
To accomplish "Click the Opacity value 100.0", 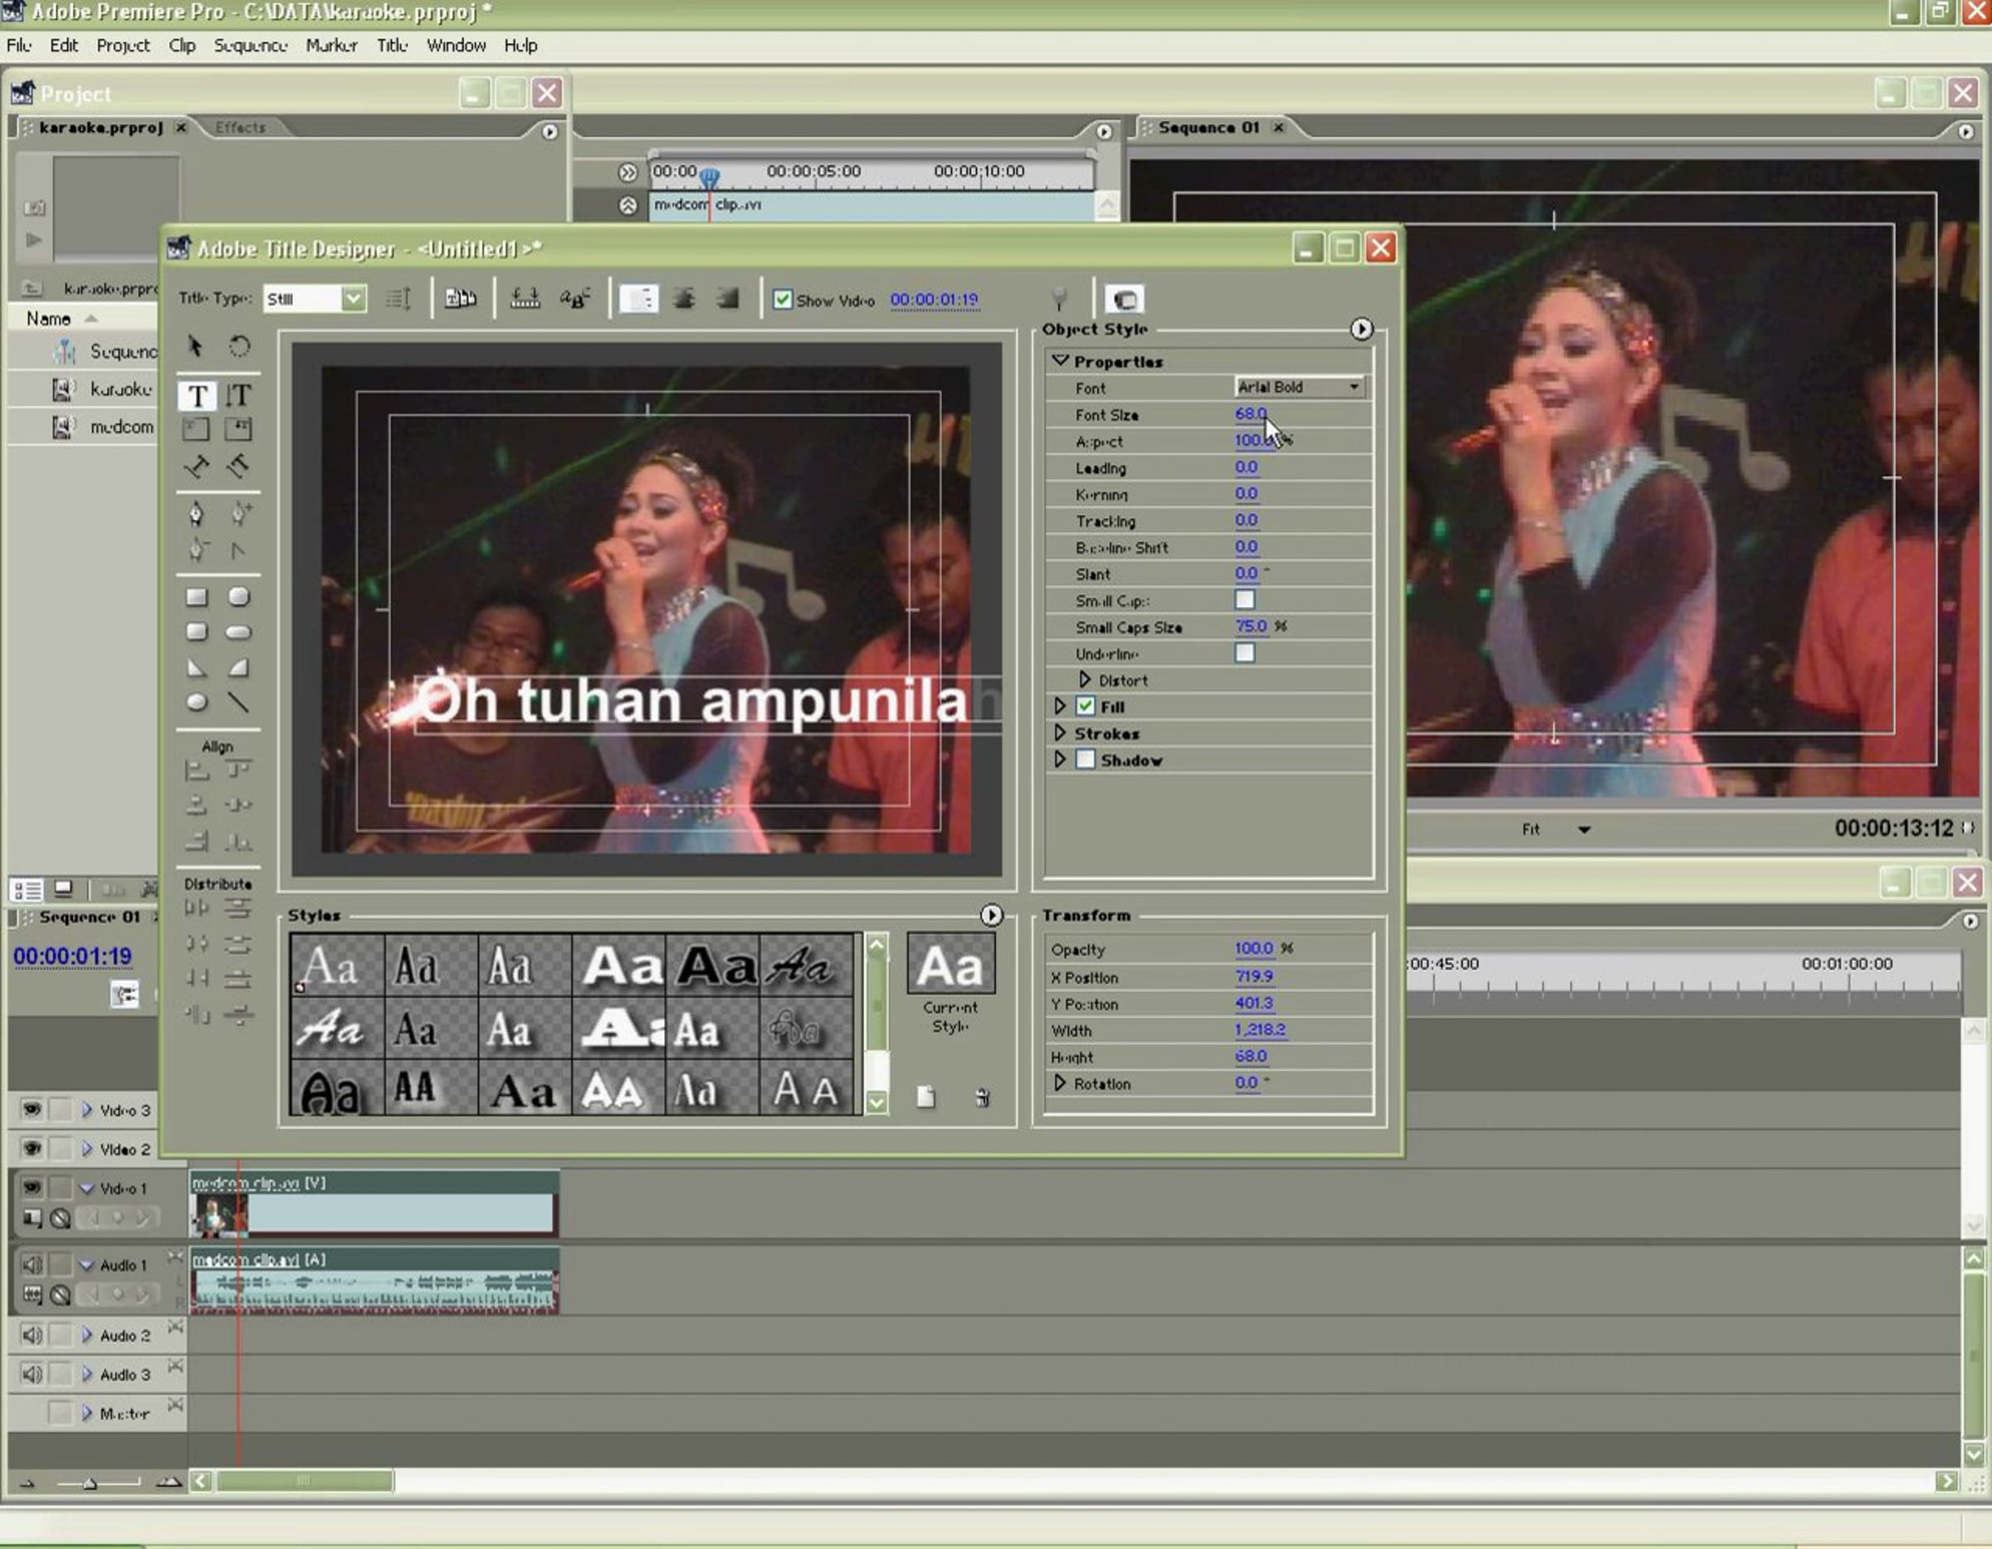I will (x=1253, y=949).
